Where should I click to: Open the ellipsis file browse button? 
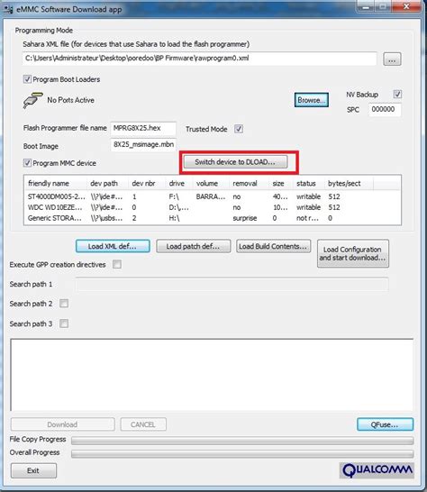pyautogui.click(x=392, y=59)
